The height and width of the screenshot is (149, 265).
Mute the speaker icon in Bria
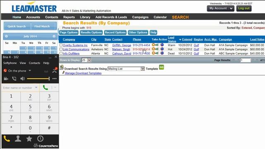[22, 79]
